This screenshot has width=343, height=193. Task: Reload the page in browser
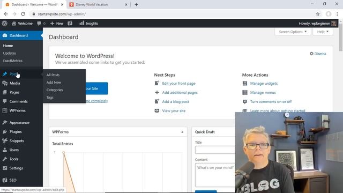coord(23,14)
